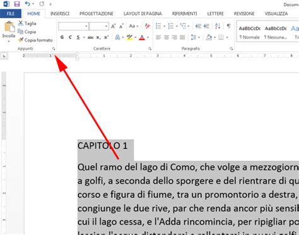Switch to the RIFERIMENTI tab

(185, 14)
